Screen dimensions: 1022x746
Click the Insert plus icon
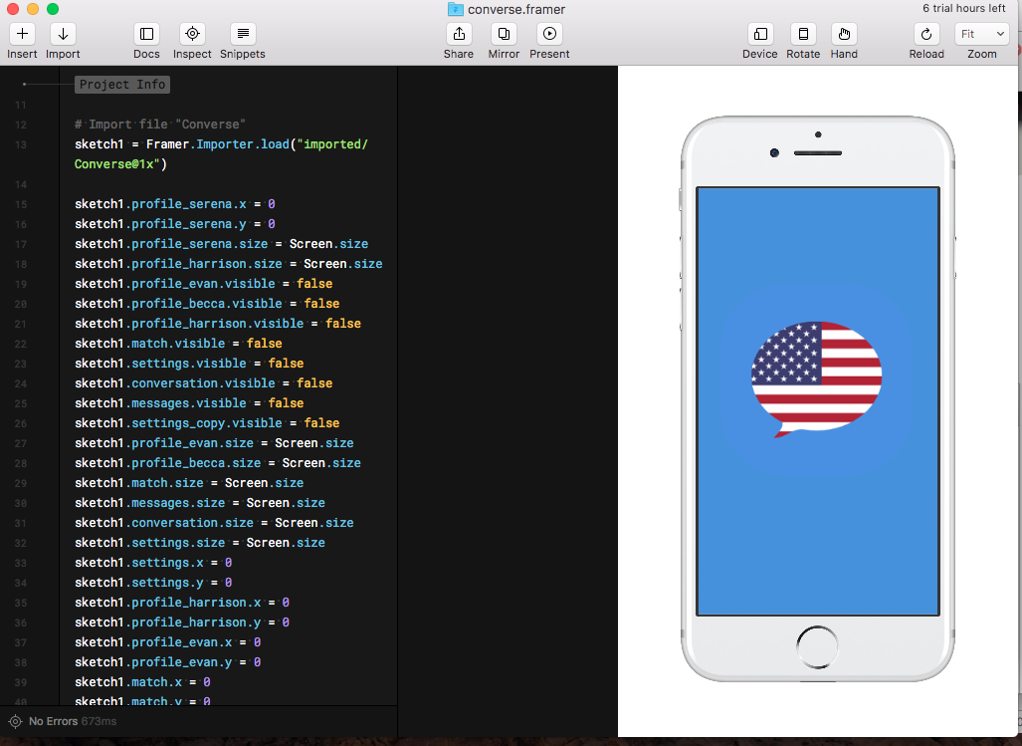(22, 33)
